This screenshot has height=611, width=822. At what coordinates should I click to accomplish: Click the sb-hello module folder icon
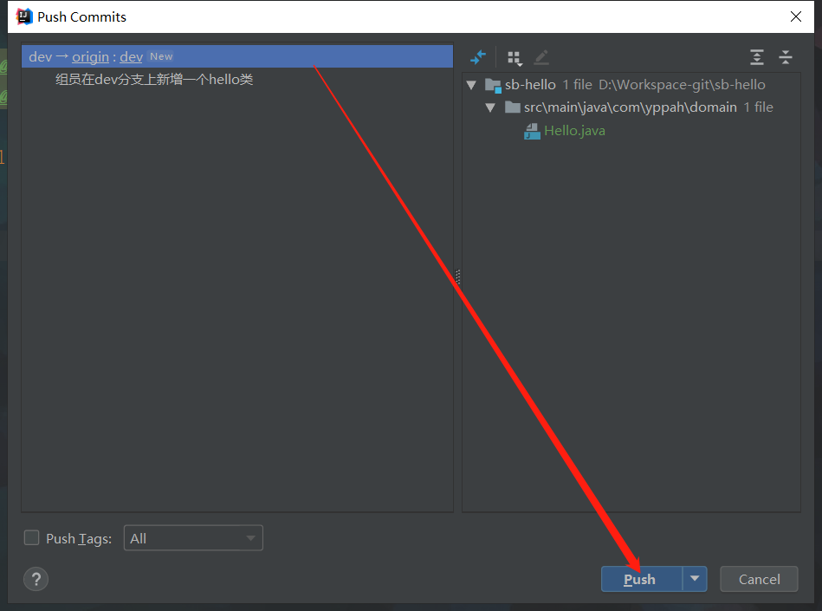click(x=493, y=85)
